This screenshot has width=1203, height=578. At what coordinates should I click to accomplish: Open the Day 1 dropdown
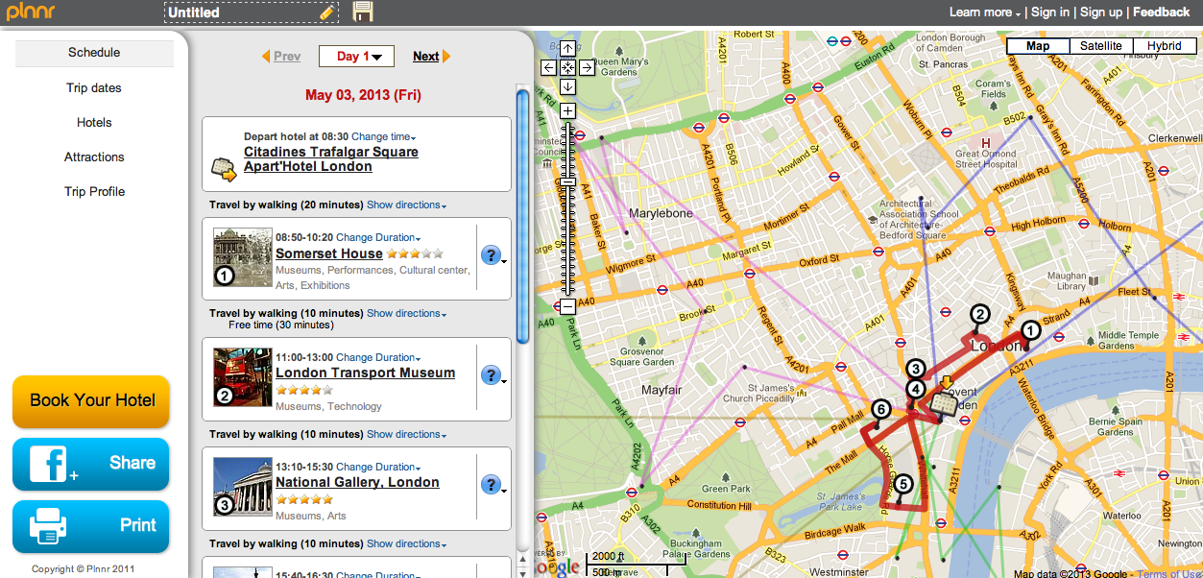pyautogui.click(x=356, y=56)
